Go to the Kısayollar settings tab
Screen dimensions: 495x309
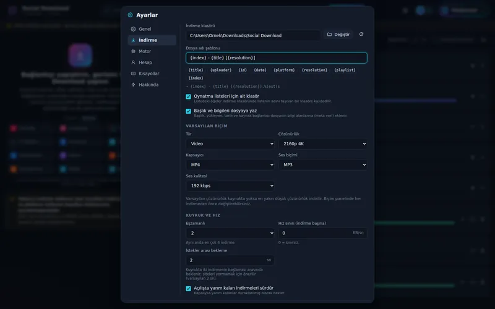152,74
